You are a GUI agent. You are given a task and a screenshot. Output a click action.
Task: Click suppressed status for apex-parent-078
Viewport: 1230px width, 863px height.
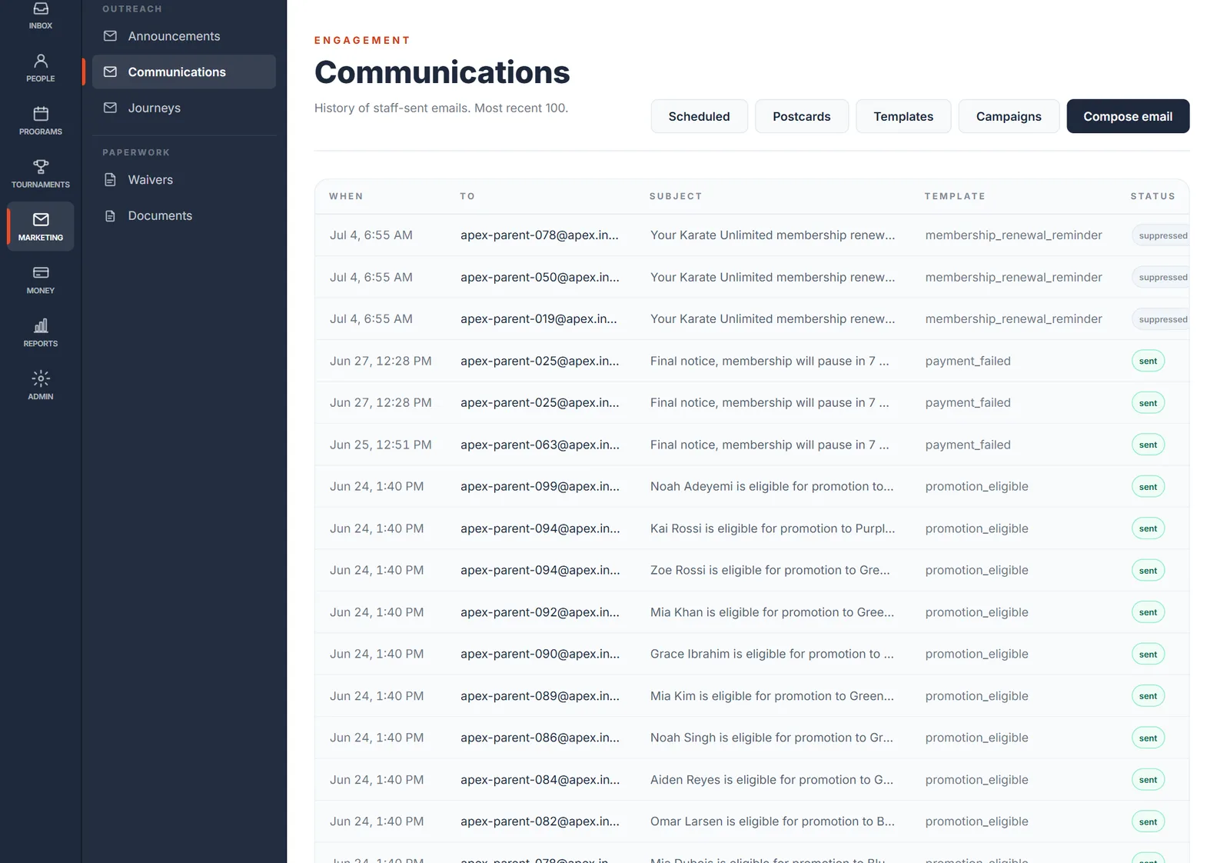tap(1161, 235)
